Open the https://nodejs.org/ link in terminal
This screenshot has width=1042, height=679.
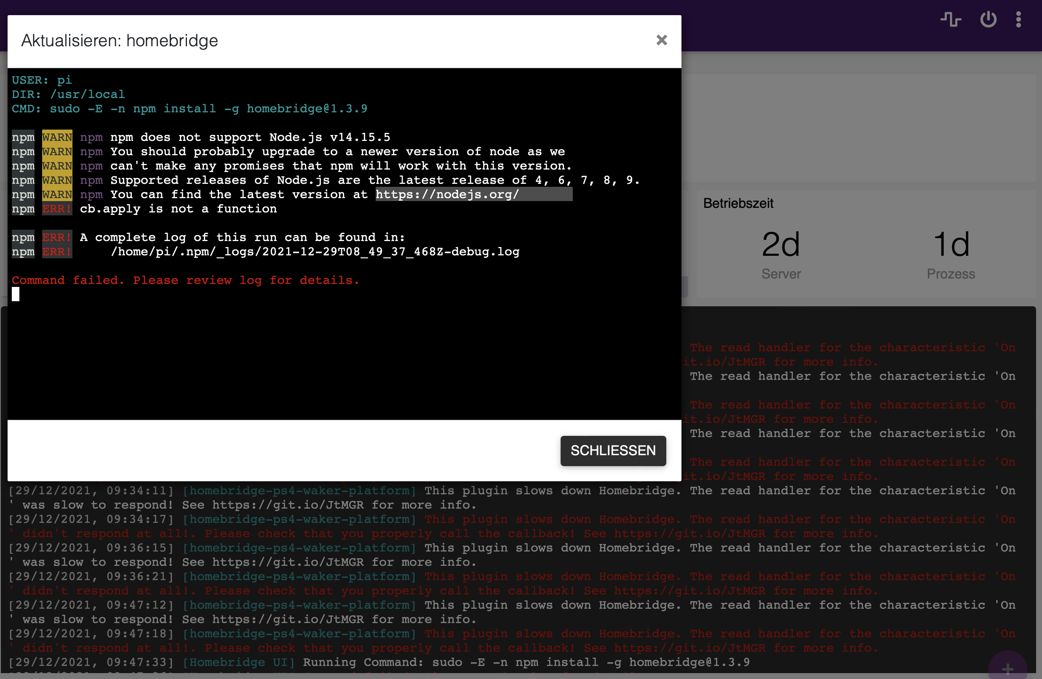click(446, 194)
